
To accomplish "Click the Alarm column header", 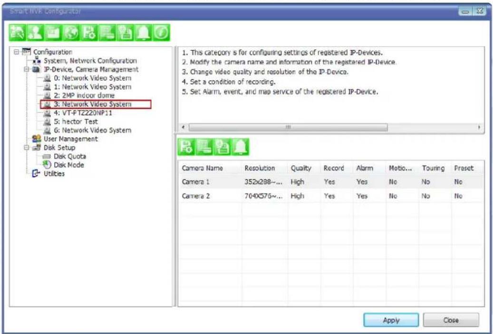I will point(369,168).
